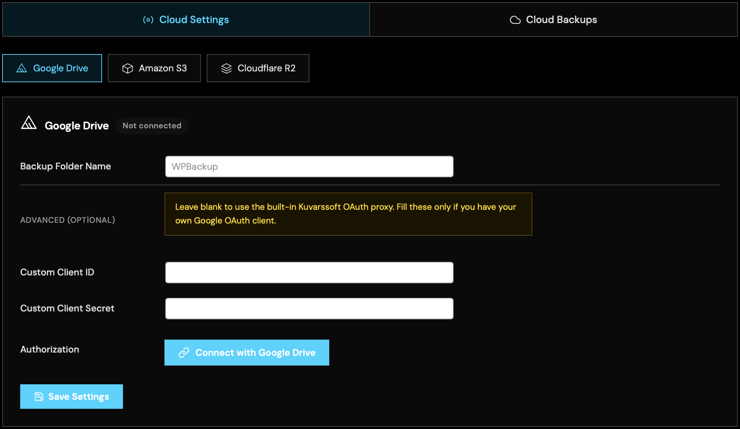
Task: Focus the Custom Client Secret field
Action: 309,309
